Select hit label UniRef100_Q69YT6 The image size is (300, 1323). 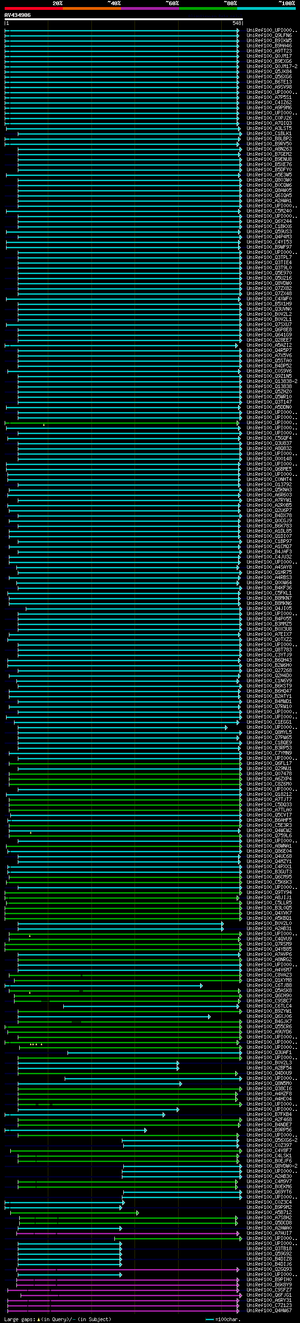(x=269, y=1192)
